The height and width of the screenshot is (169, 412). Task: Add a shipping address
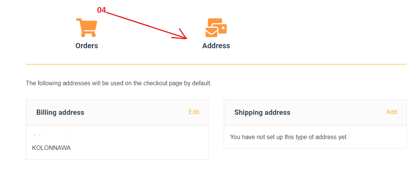pos(391,112)
